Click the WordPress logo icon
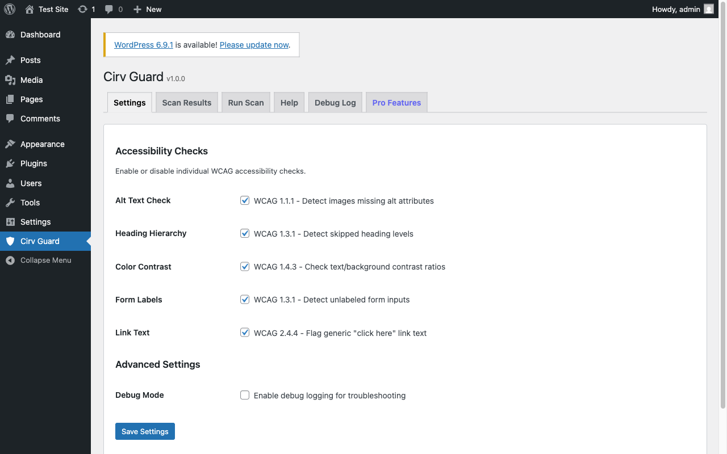 coord(10,9)
